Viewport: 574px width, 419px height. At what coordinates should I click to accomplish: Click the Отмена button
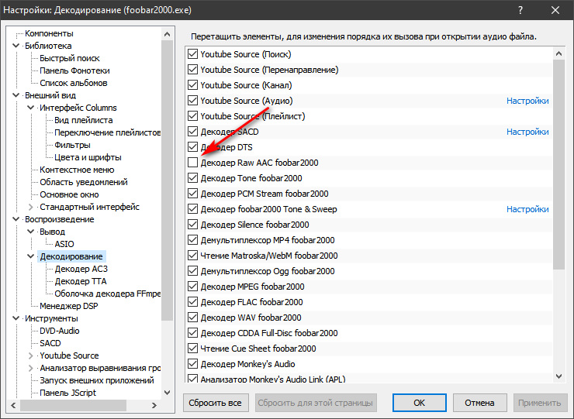coord(479,403)
